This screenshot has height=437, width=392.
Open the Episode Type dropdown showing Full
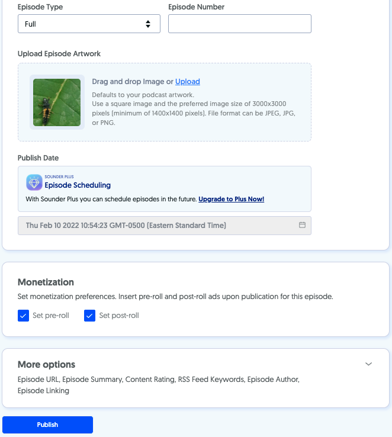89,24
